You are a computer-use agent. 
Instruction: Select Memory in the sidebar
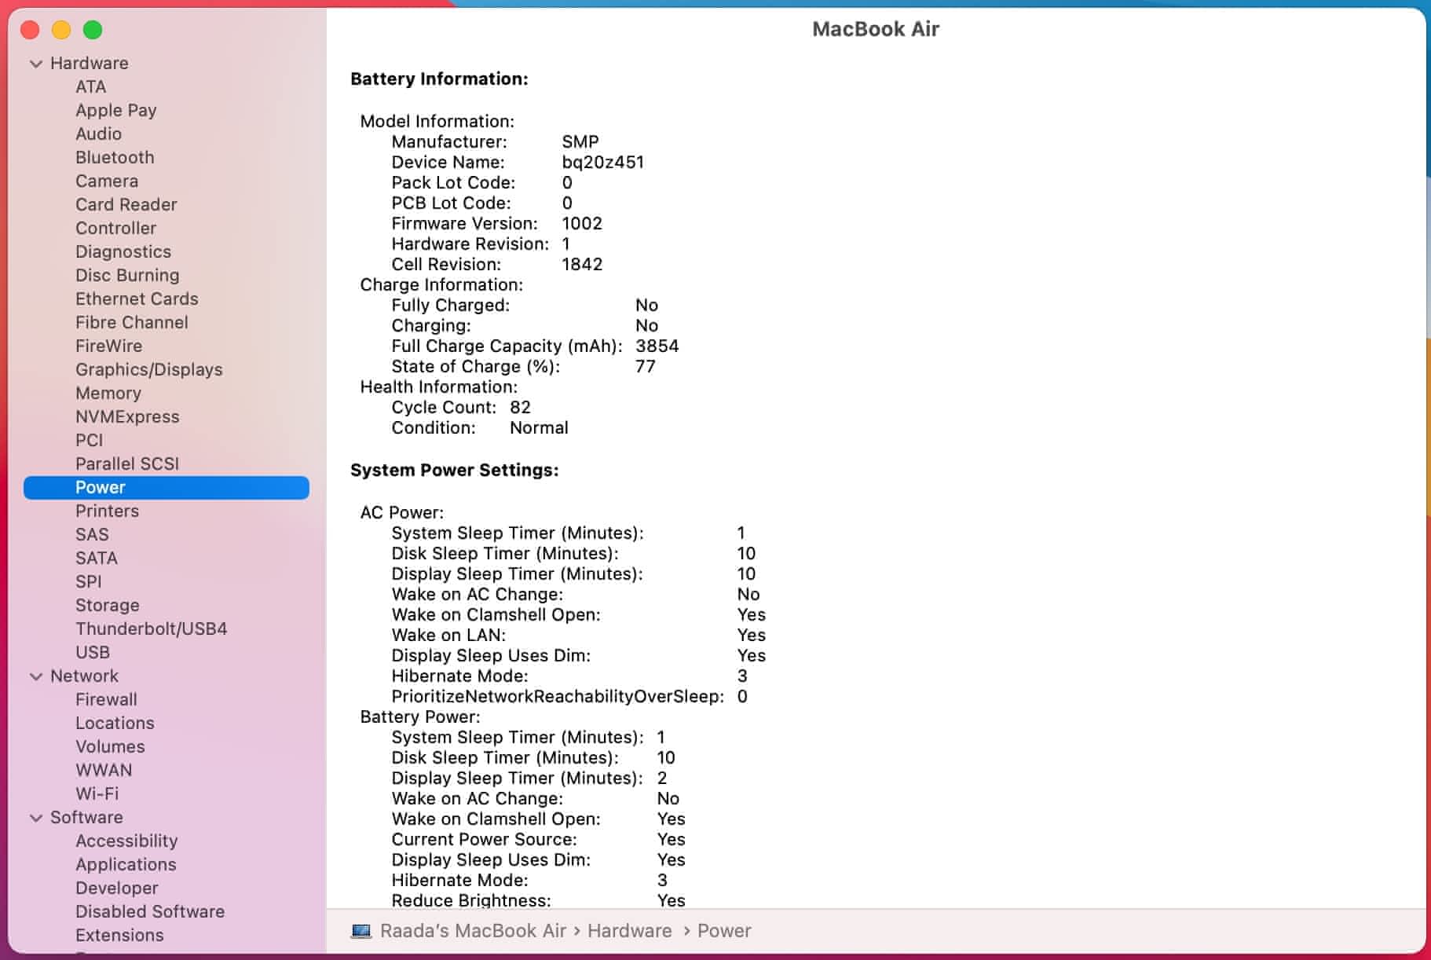[x=108, y=393]
